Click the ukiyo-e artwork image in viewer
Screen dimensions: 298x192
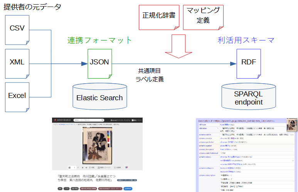click(97, 145)
